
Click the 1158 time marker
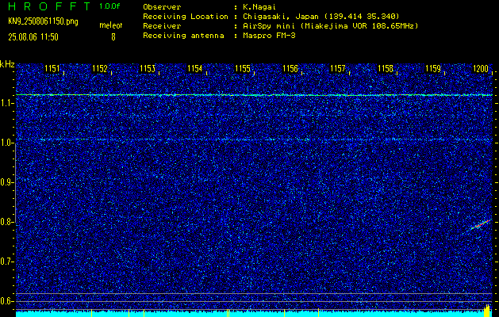tap(386, 68)
